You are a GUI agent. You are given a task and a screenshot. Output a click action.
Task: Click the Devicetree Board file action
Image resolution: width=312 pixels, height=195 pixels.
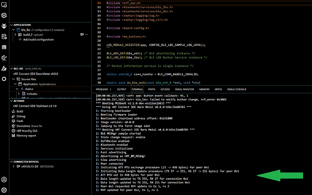(x=29, y=126)
